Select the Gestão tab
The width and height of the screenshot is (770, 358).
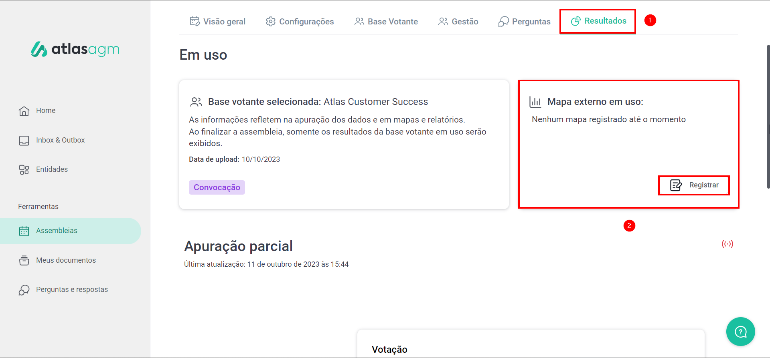point(458,22)
